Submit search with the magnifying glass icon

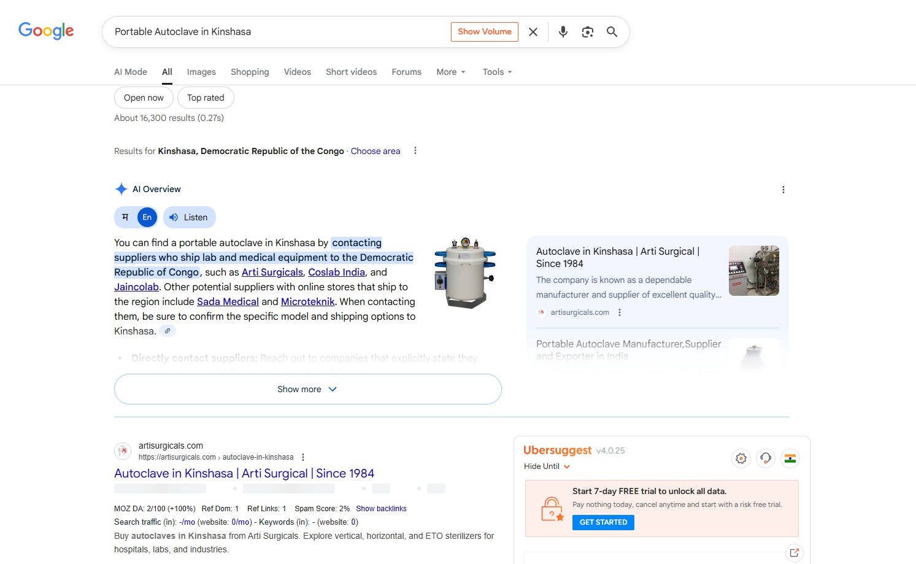pos(612,32)
